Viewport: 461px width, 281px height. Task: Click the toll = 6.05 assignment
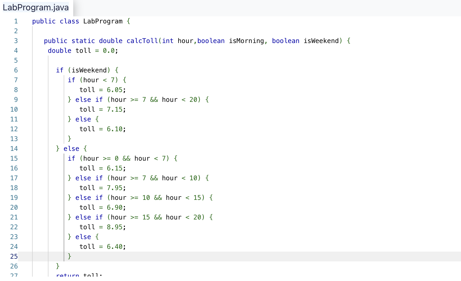[102, 90]
